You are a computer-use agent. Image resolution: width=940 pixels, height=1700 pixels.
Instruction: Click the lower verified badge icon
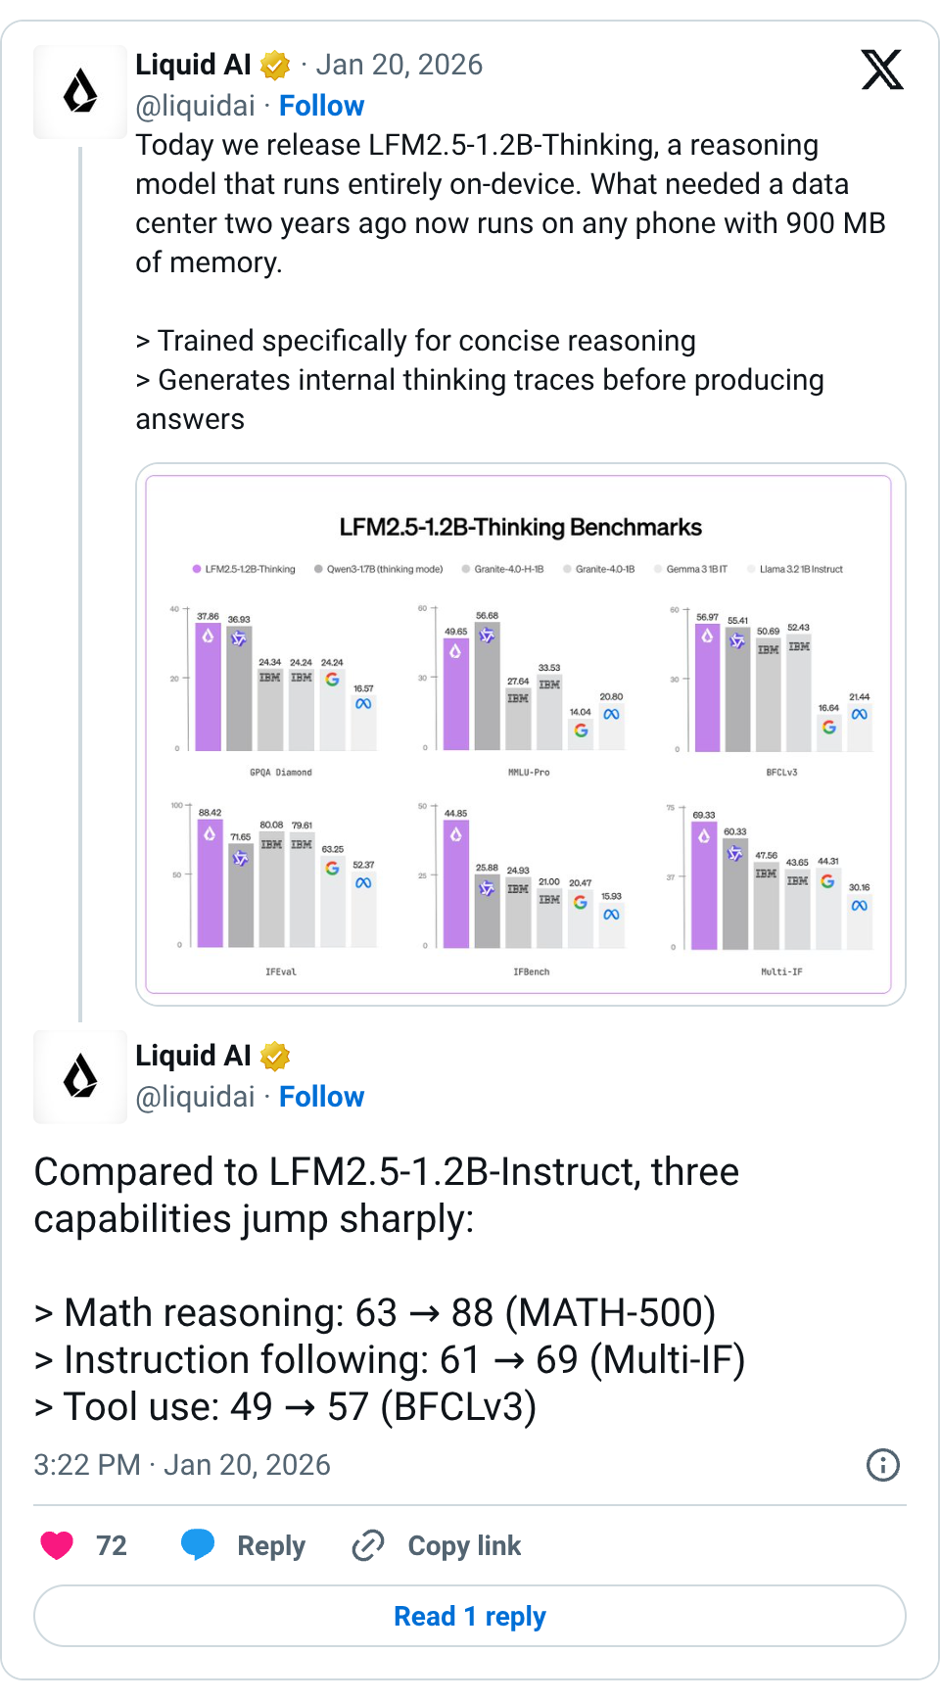click(275, 1057)
